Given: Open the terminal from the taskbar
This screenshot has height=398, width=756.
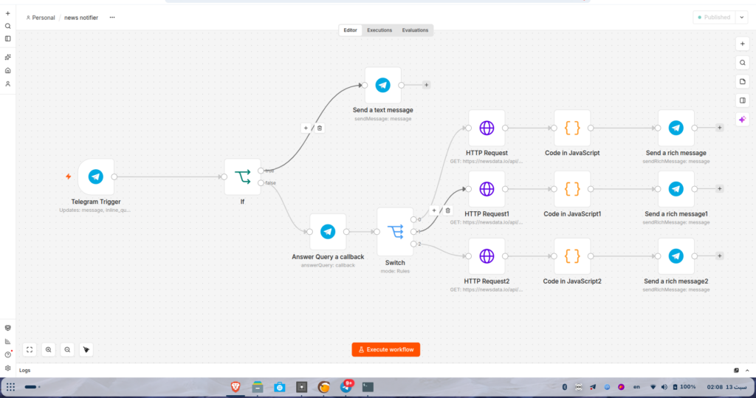Looking at the screenshot, I should 368,387.
